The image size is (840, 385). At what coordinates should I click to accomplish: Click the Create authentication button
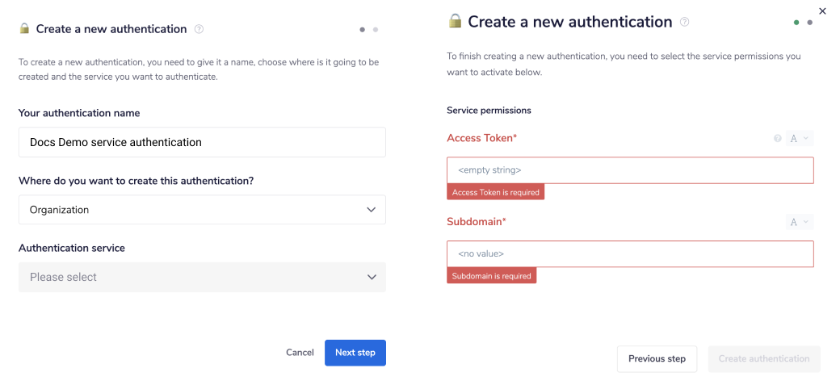pos(764,359)
